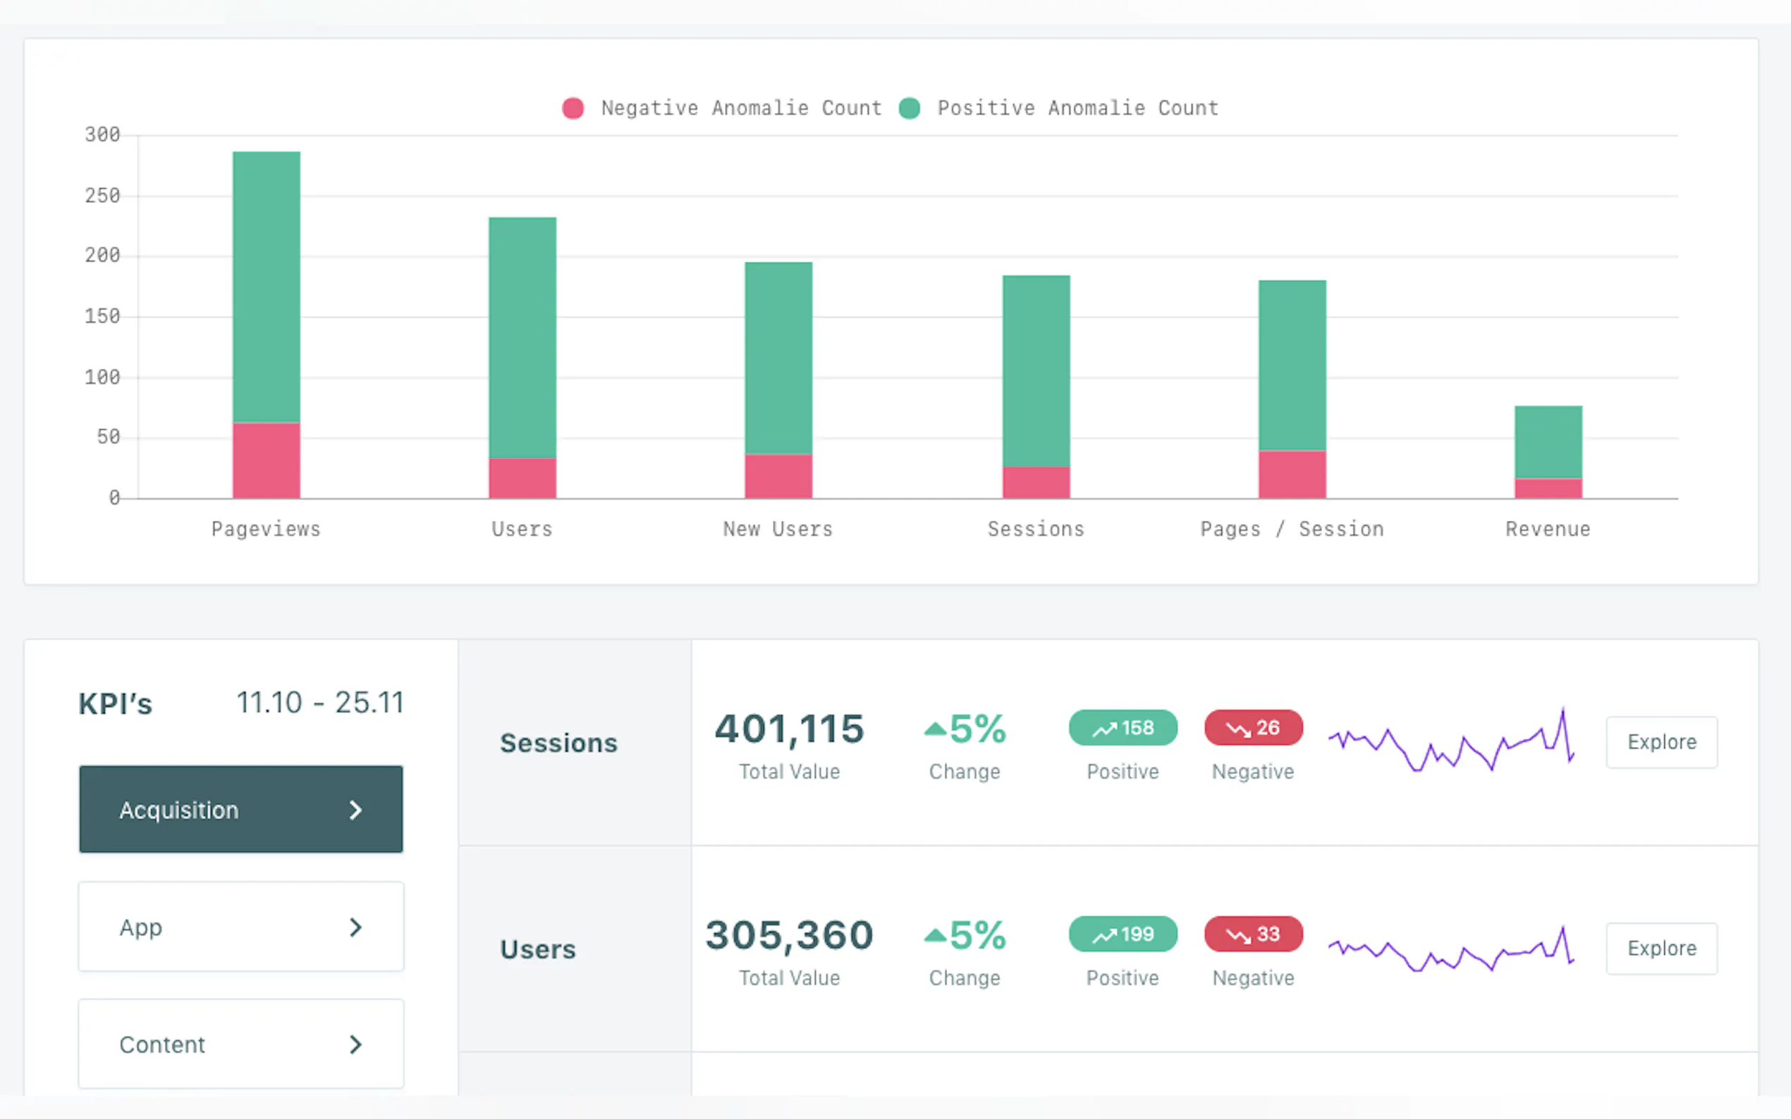
Task: Click the pink Revenue bar segment
Action: pos(1548,488)
